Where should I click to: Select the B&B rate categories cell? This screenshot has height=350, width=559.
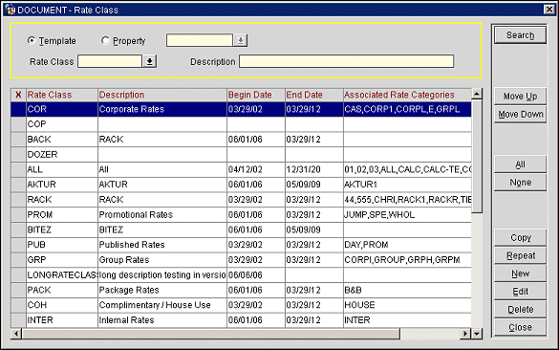[407, 290]
